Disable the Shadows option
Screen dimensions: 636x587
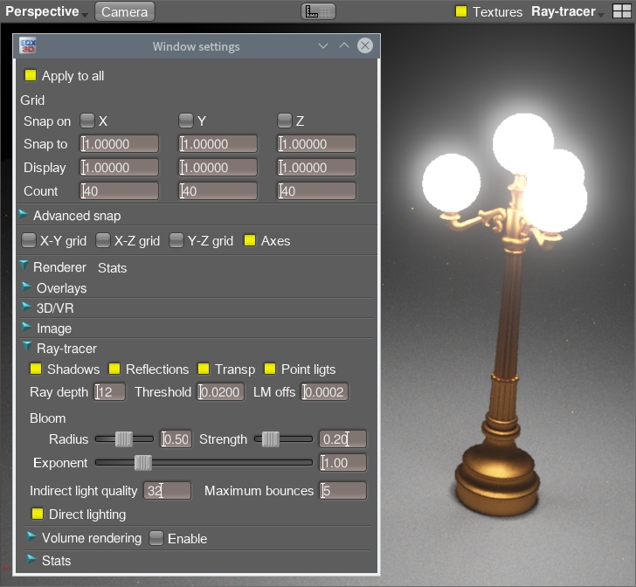click(36, 369)
